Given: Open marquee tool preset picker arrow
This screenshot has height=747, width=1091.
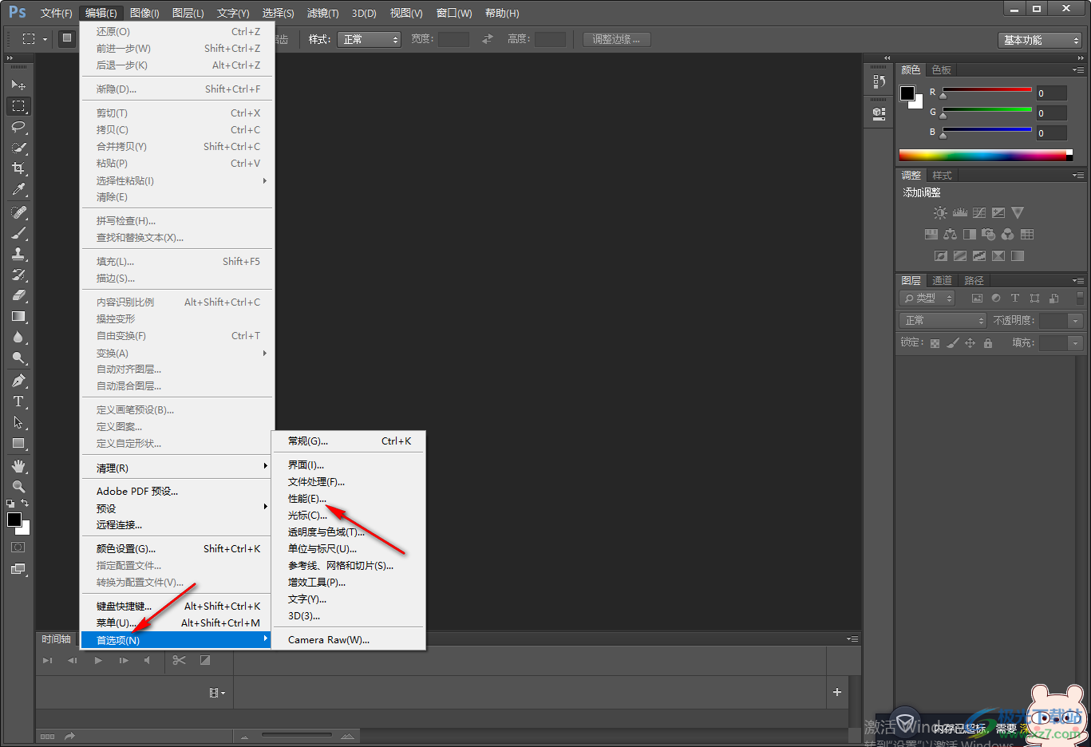Looking at the screenshot, I should (x=45, y=39).
